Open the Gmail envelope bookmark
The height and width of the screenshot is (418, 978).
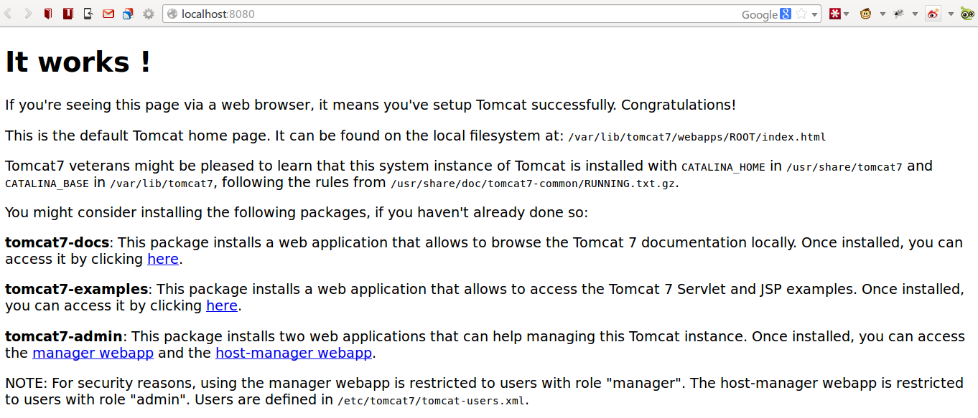click(x=108, y=14)
